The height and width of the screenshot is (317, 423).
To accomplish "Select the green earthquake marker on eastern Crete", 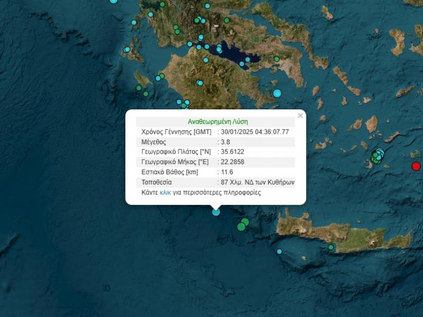I will click(x=331, y=247).
